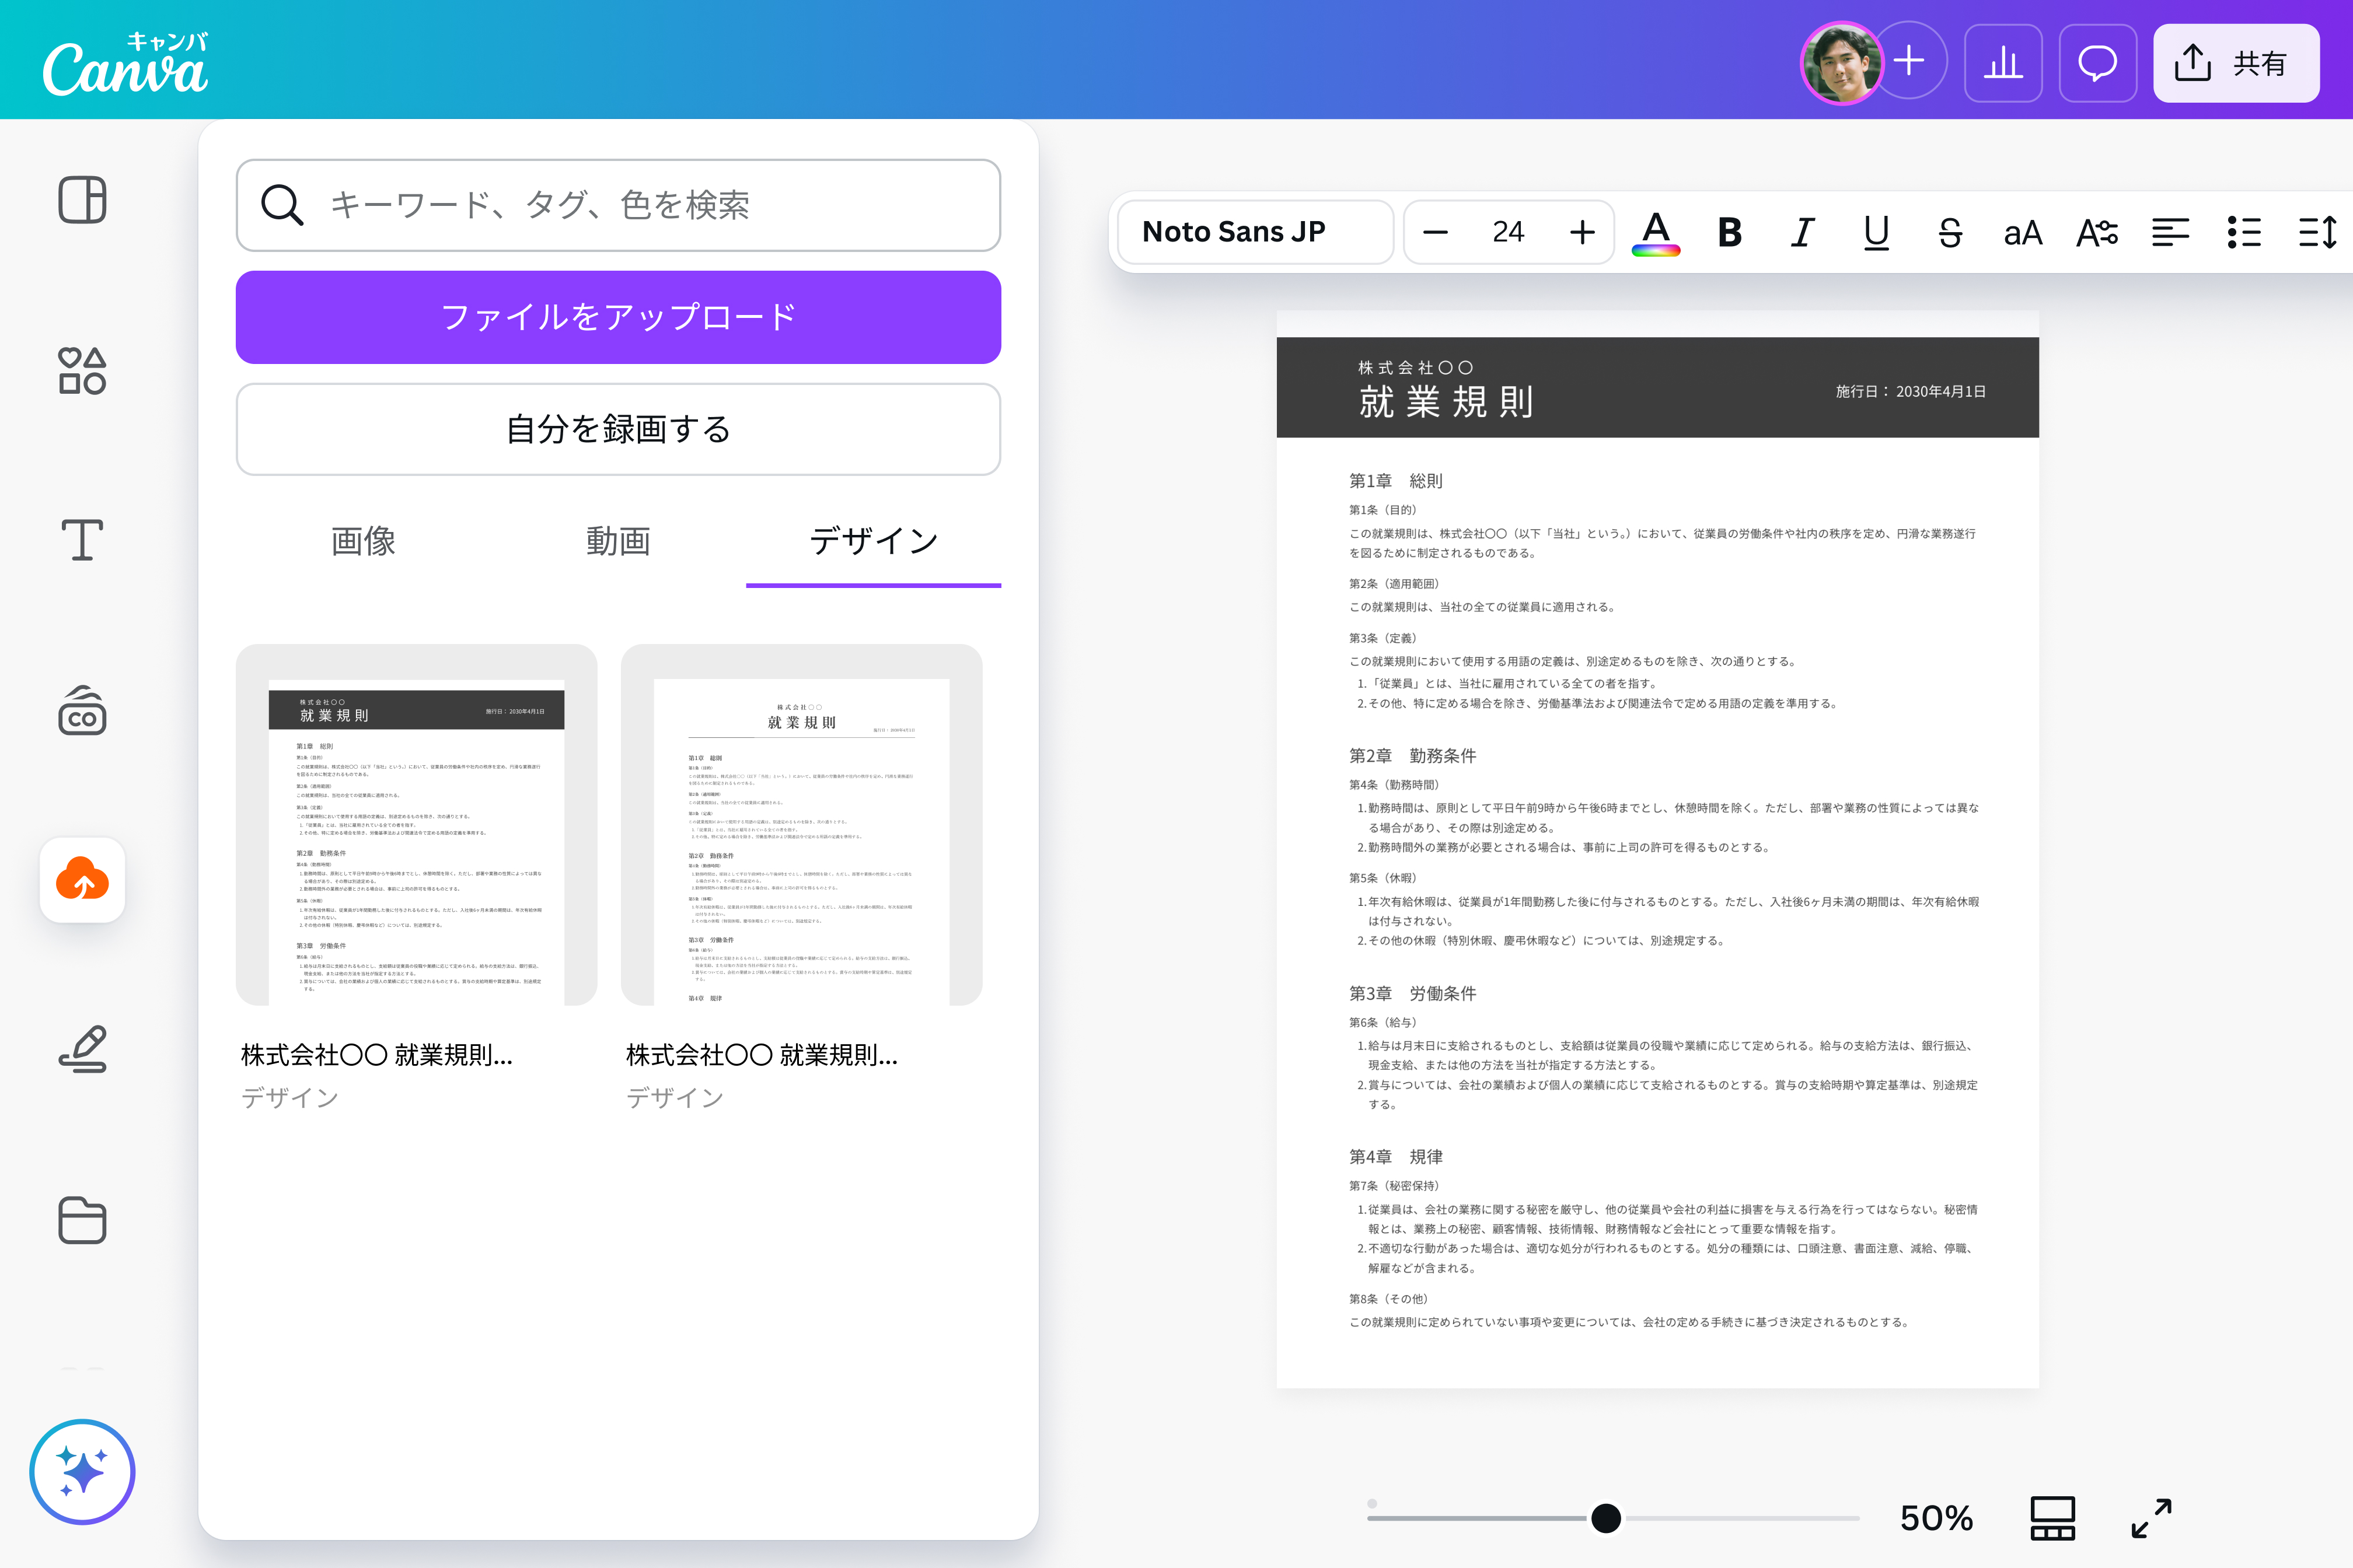Toggle italic formatting
Image resolution: width=2353 pixels, height=1568 pixels.
pyautogui.click(x=1803, y=233)
